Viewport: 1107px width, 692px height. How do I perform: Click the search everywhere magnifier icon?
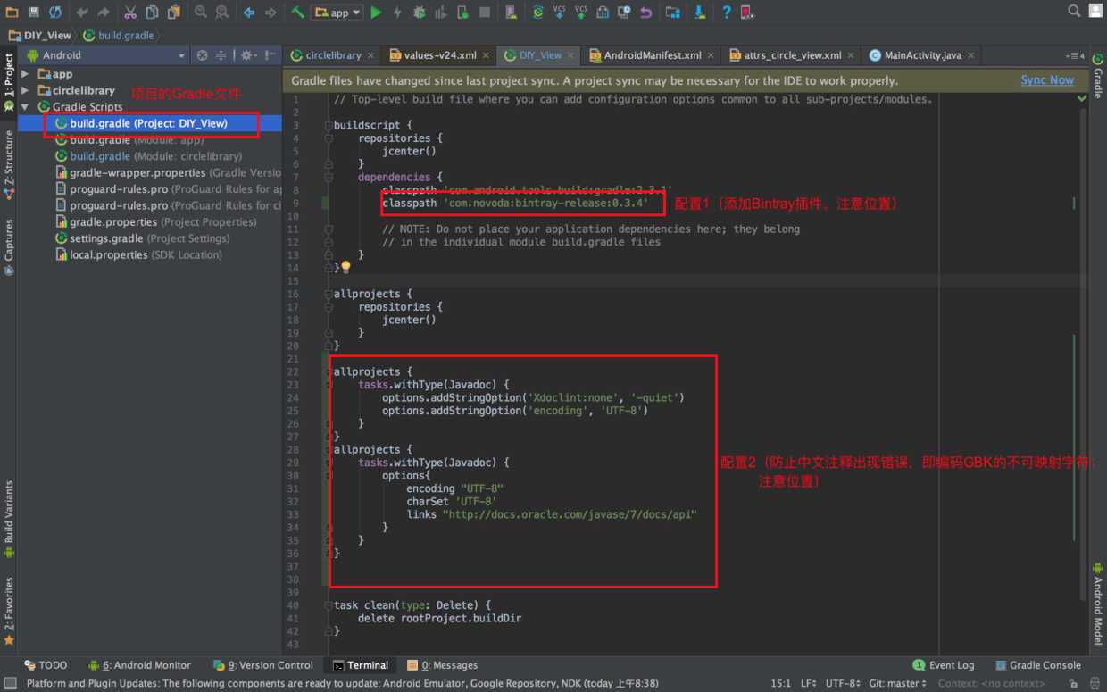pyautogui.click(x=1074, y=12)
